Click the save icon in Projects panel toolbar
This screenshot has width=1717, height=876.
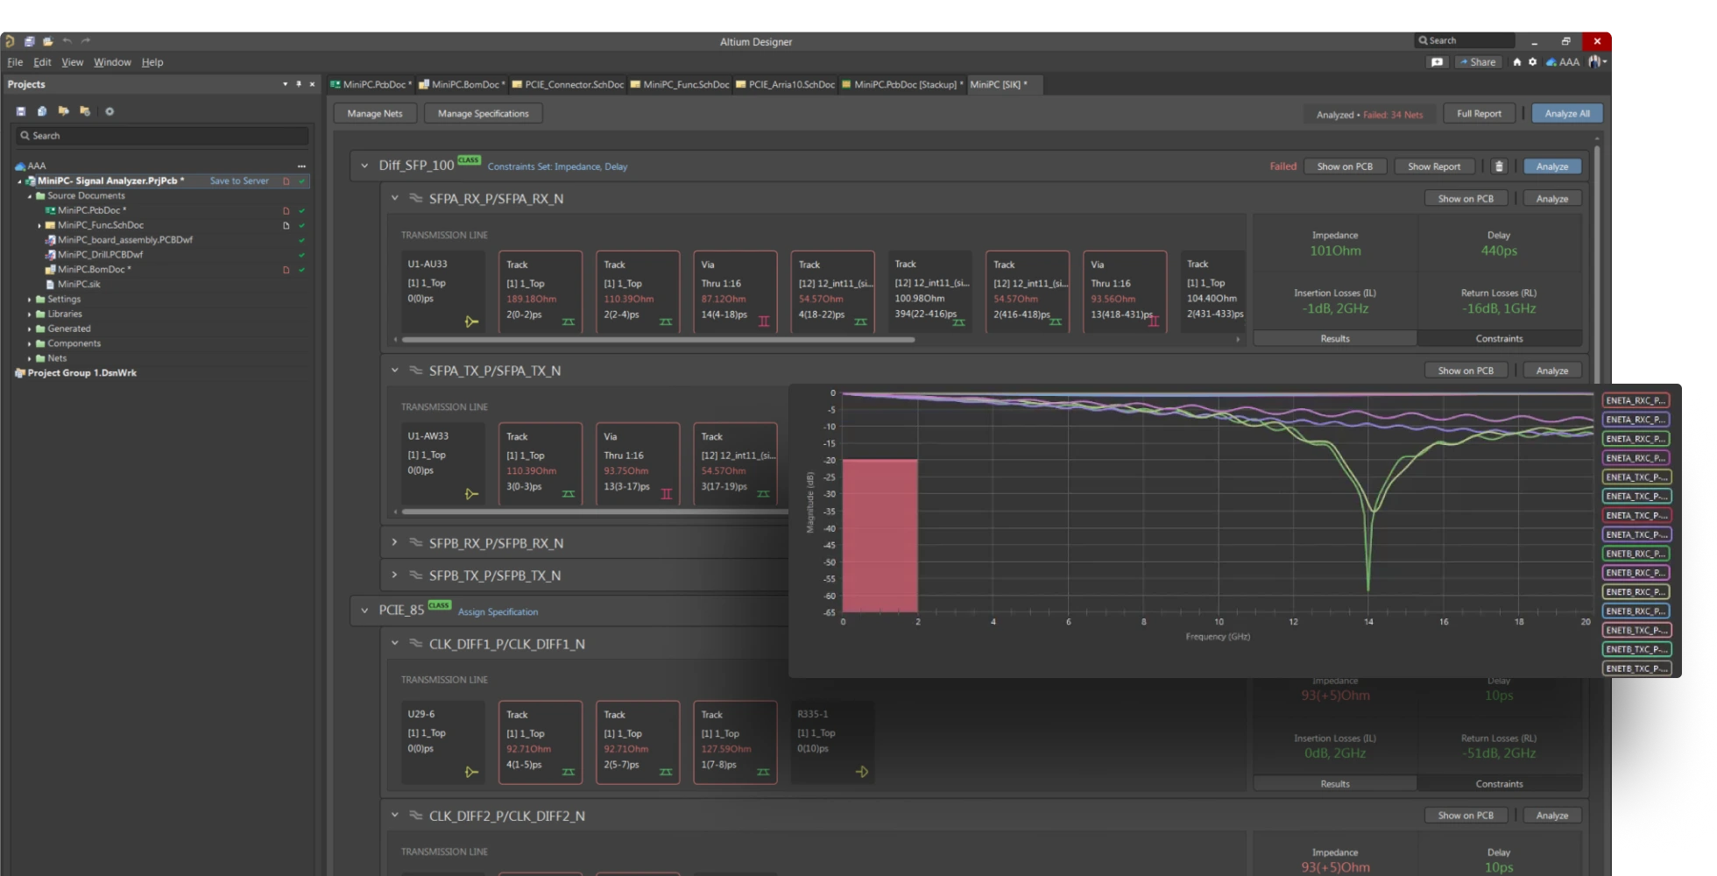click(x=21, y=111)
